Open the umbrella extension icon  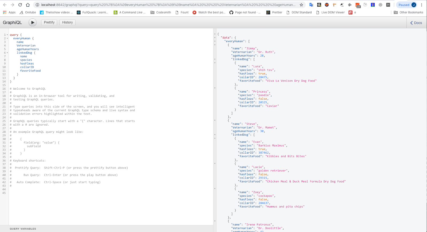pos(342,5)
